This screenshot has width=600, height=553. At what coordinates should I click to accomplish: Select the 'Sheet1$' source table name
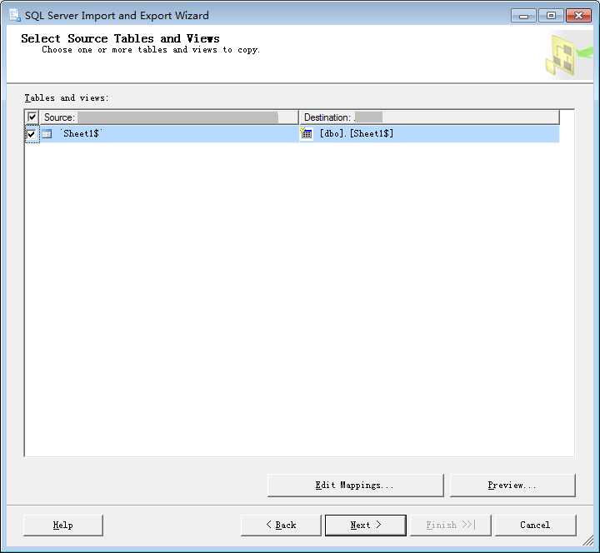81,133
